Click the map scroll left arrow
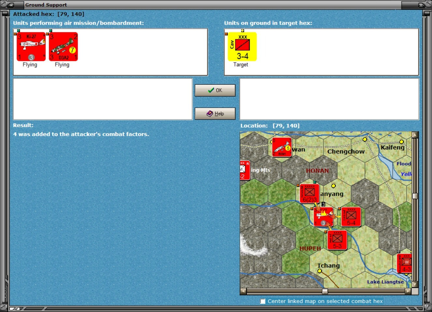The width and height of the screenshot is (432, 312). (243, 291)
